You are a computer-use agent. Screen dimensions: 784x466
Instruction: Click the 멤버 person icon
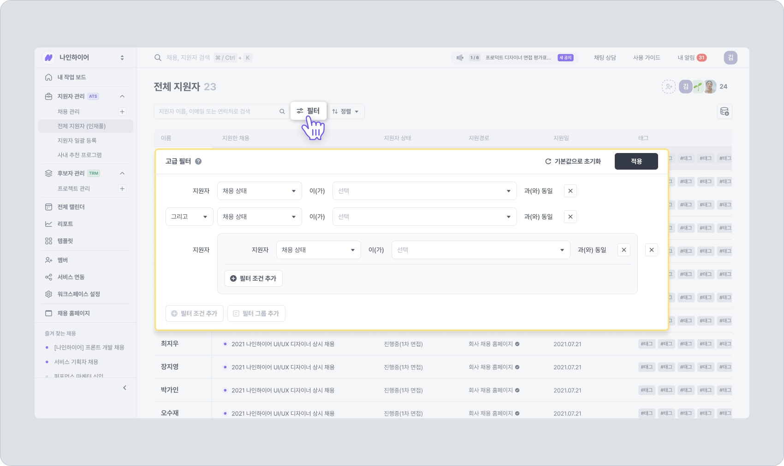[48, 260]
